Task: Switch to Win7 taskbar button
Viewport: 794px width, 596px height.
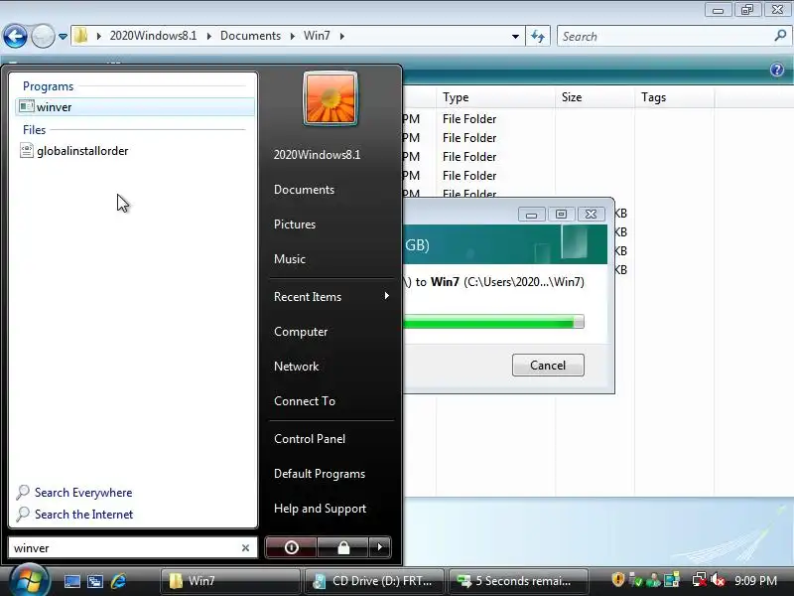Action: 230,581
